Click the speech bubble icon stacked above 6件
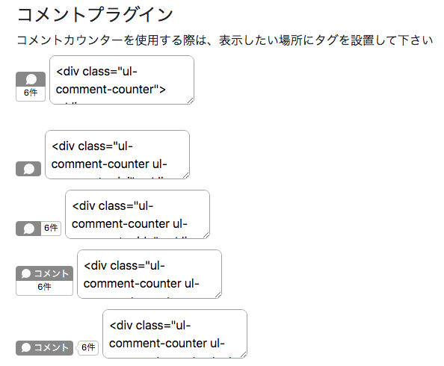The height and width of the screenshot is (366, 444). [31, 79]
